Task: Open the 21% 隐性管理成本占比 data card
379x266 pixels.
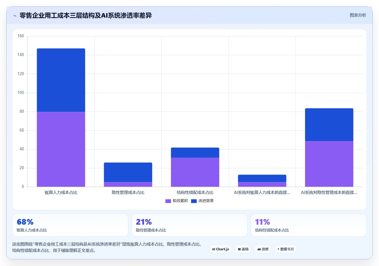Action: [x=189, y=225]
